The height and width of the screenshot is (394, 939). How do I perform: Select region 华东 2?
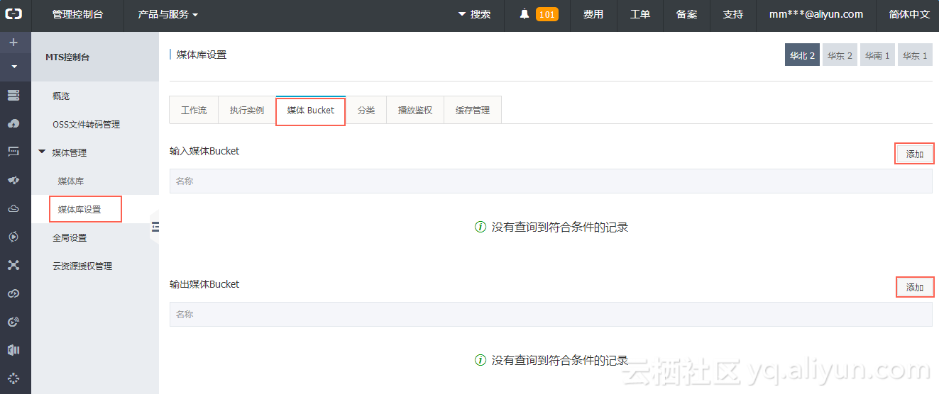coord(840,55)
